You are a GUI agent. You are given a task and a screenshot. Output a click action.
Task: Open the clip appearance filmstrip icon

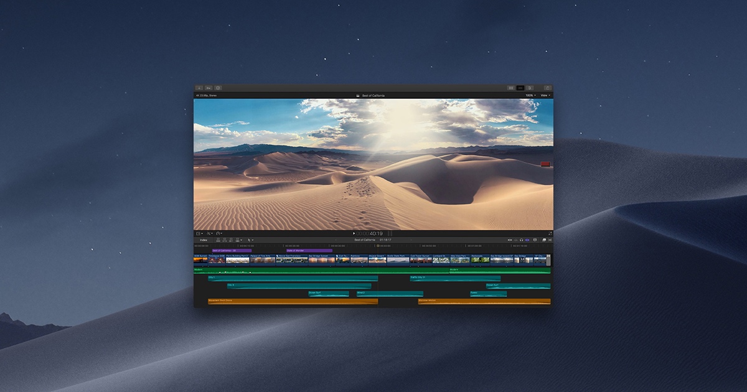coord(535,240)
